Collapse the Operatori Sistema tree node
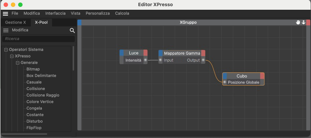Image resolution: width=311 pixels, height=138 pixels. [6, 50]
